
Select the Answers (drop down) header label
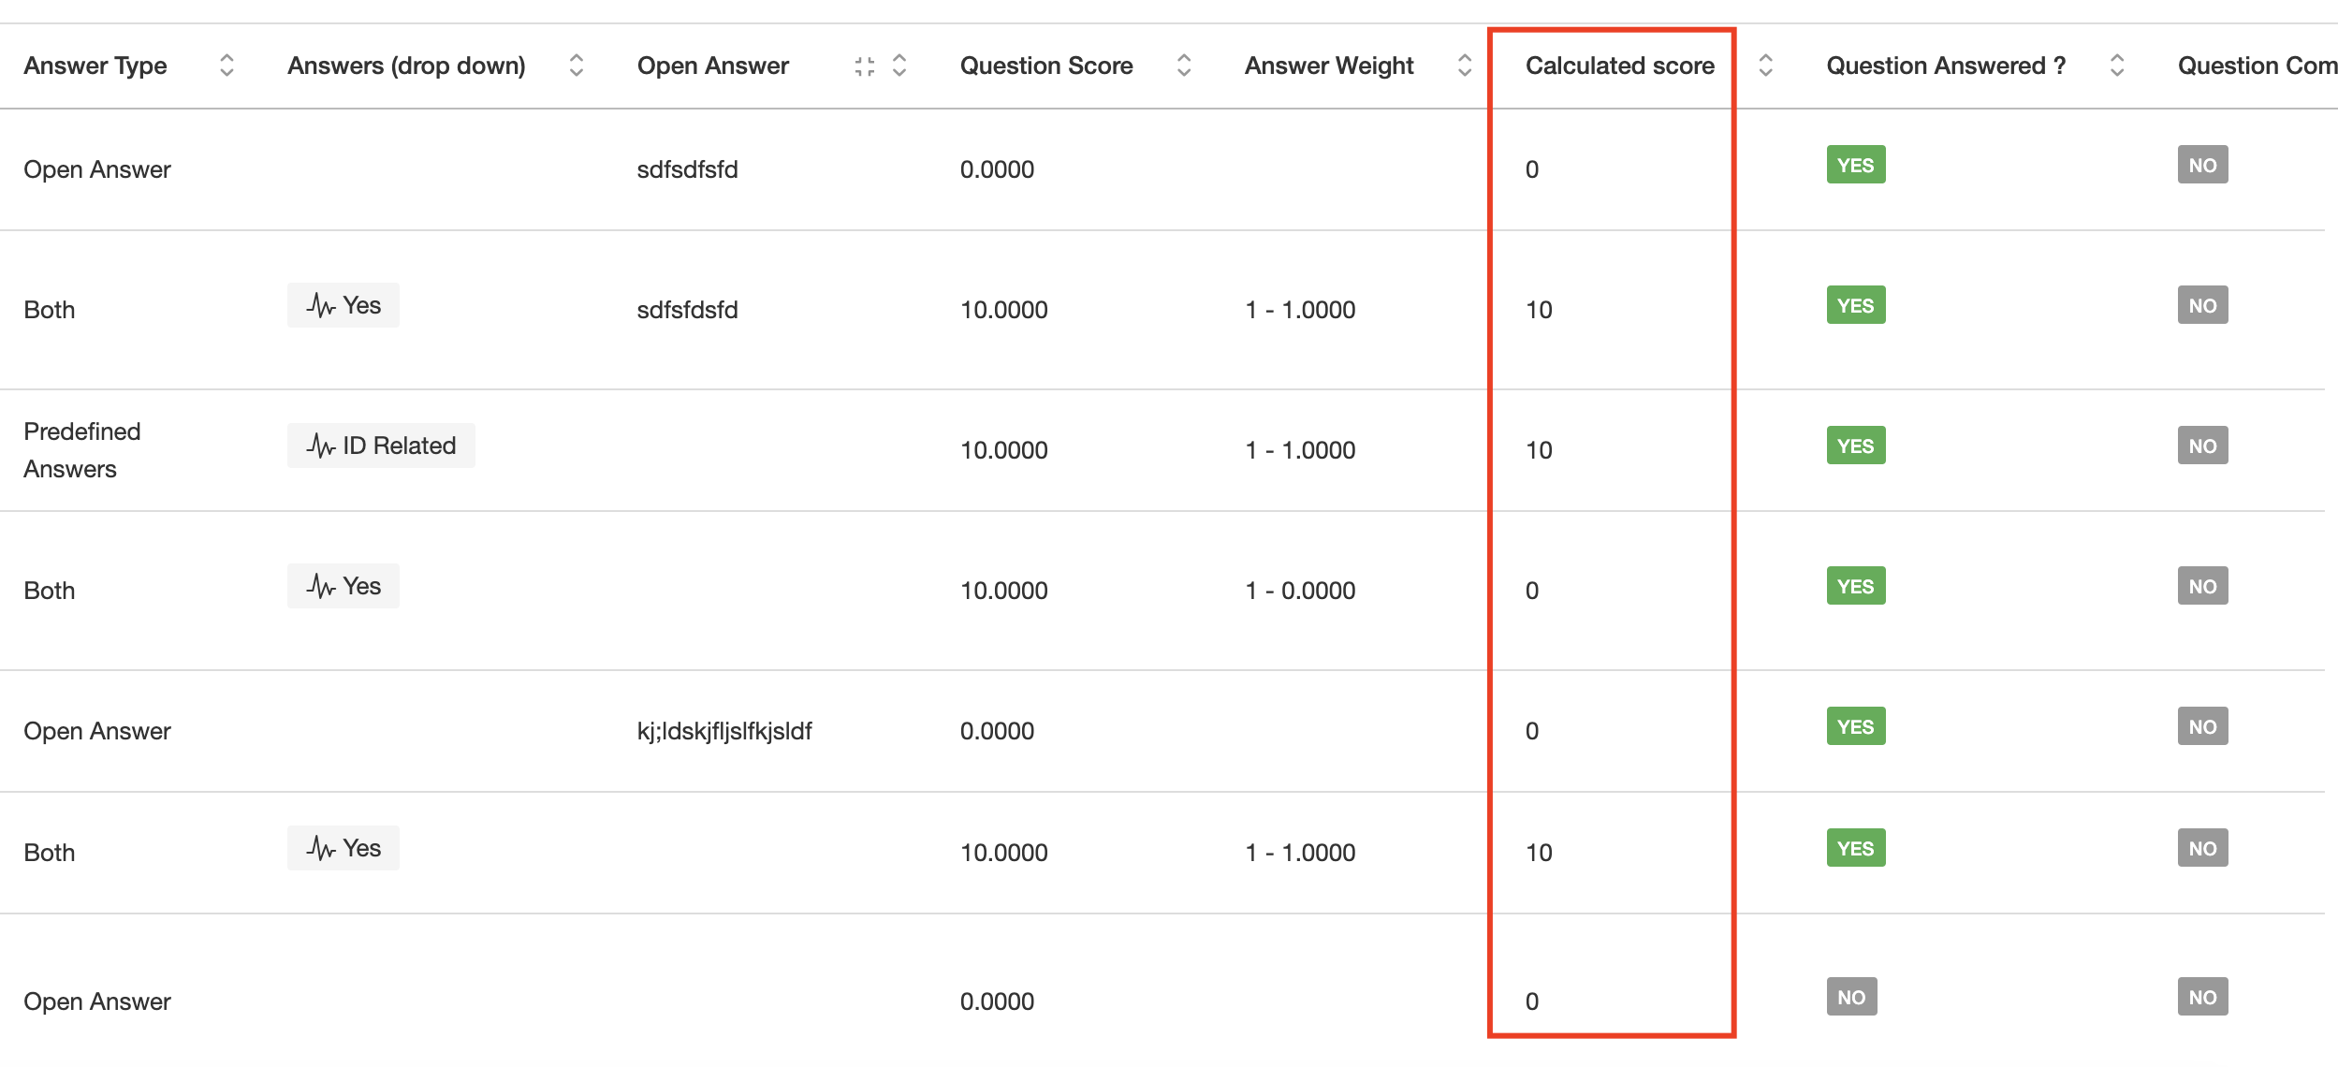point(406,66)
